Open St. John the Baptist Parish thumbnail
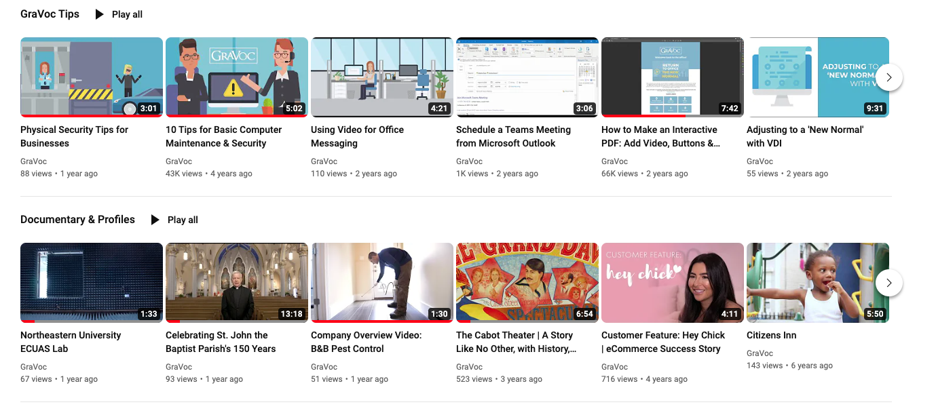This screenshot has height=411, width=936. (x=237, y=283)
